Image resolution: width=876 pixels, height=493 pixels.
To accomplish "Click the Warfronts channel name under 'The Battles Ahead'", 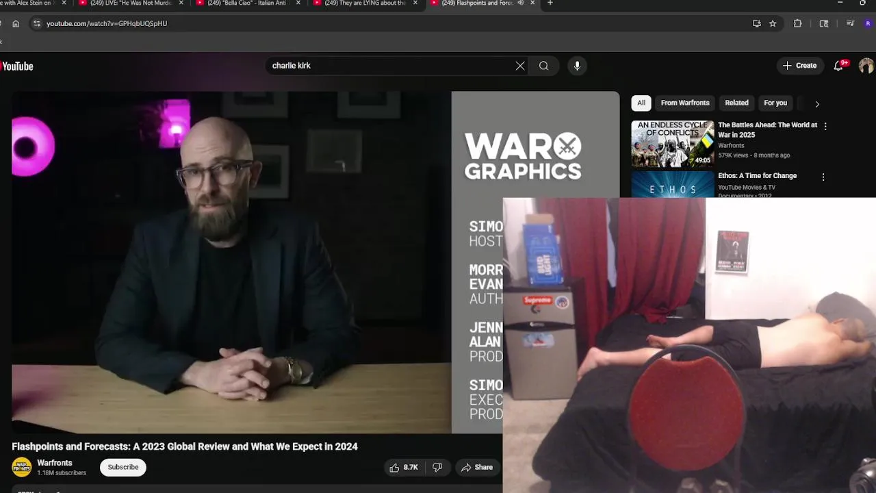I will tap(731, 145).
